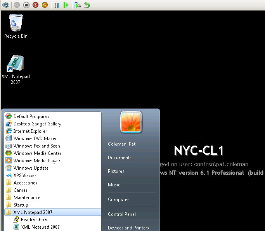
Task: Collapse the XML Notepad 2007 folder
Action: [x=53, y=212]
